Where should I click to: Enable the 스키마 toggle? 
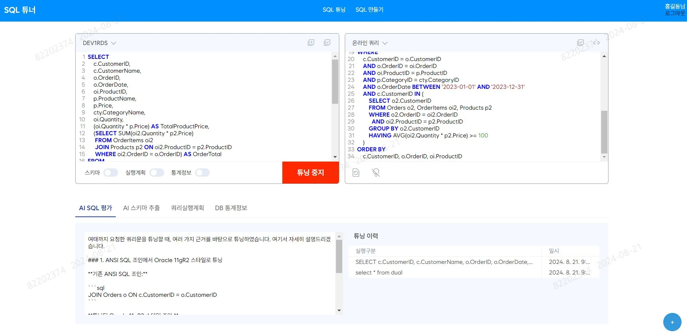(111, 173)
